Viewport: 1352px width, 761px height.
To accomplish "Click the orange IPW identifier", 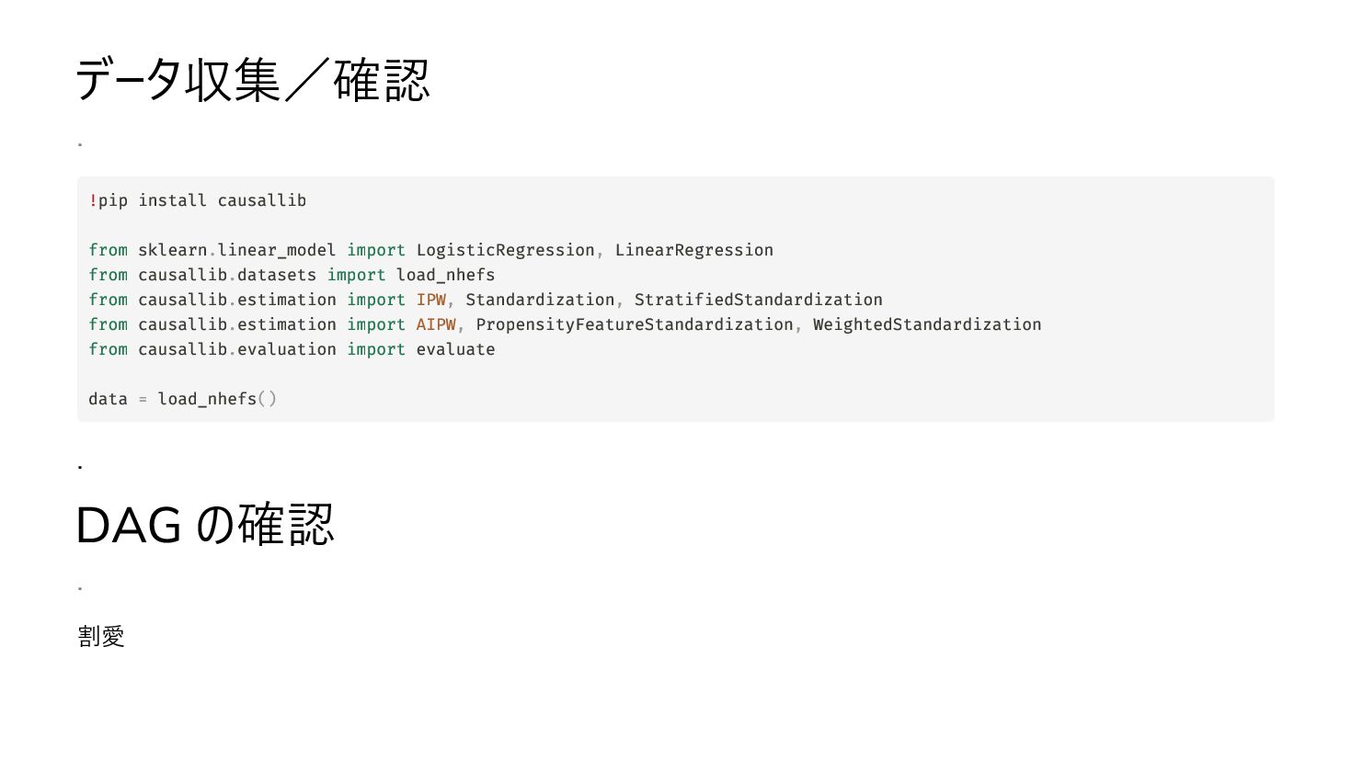I will [x=431, y=300].
